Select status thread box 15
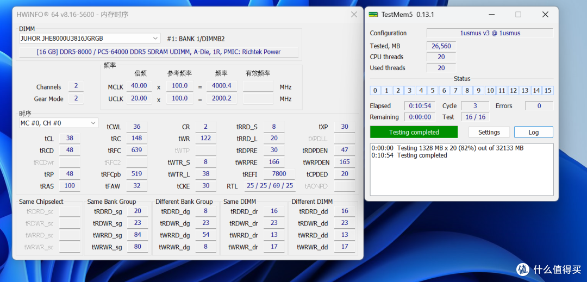This screenshot has height=282, width=587. 548,91
